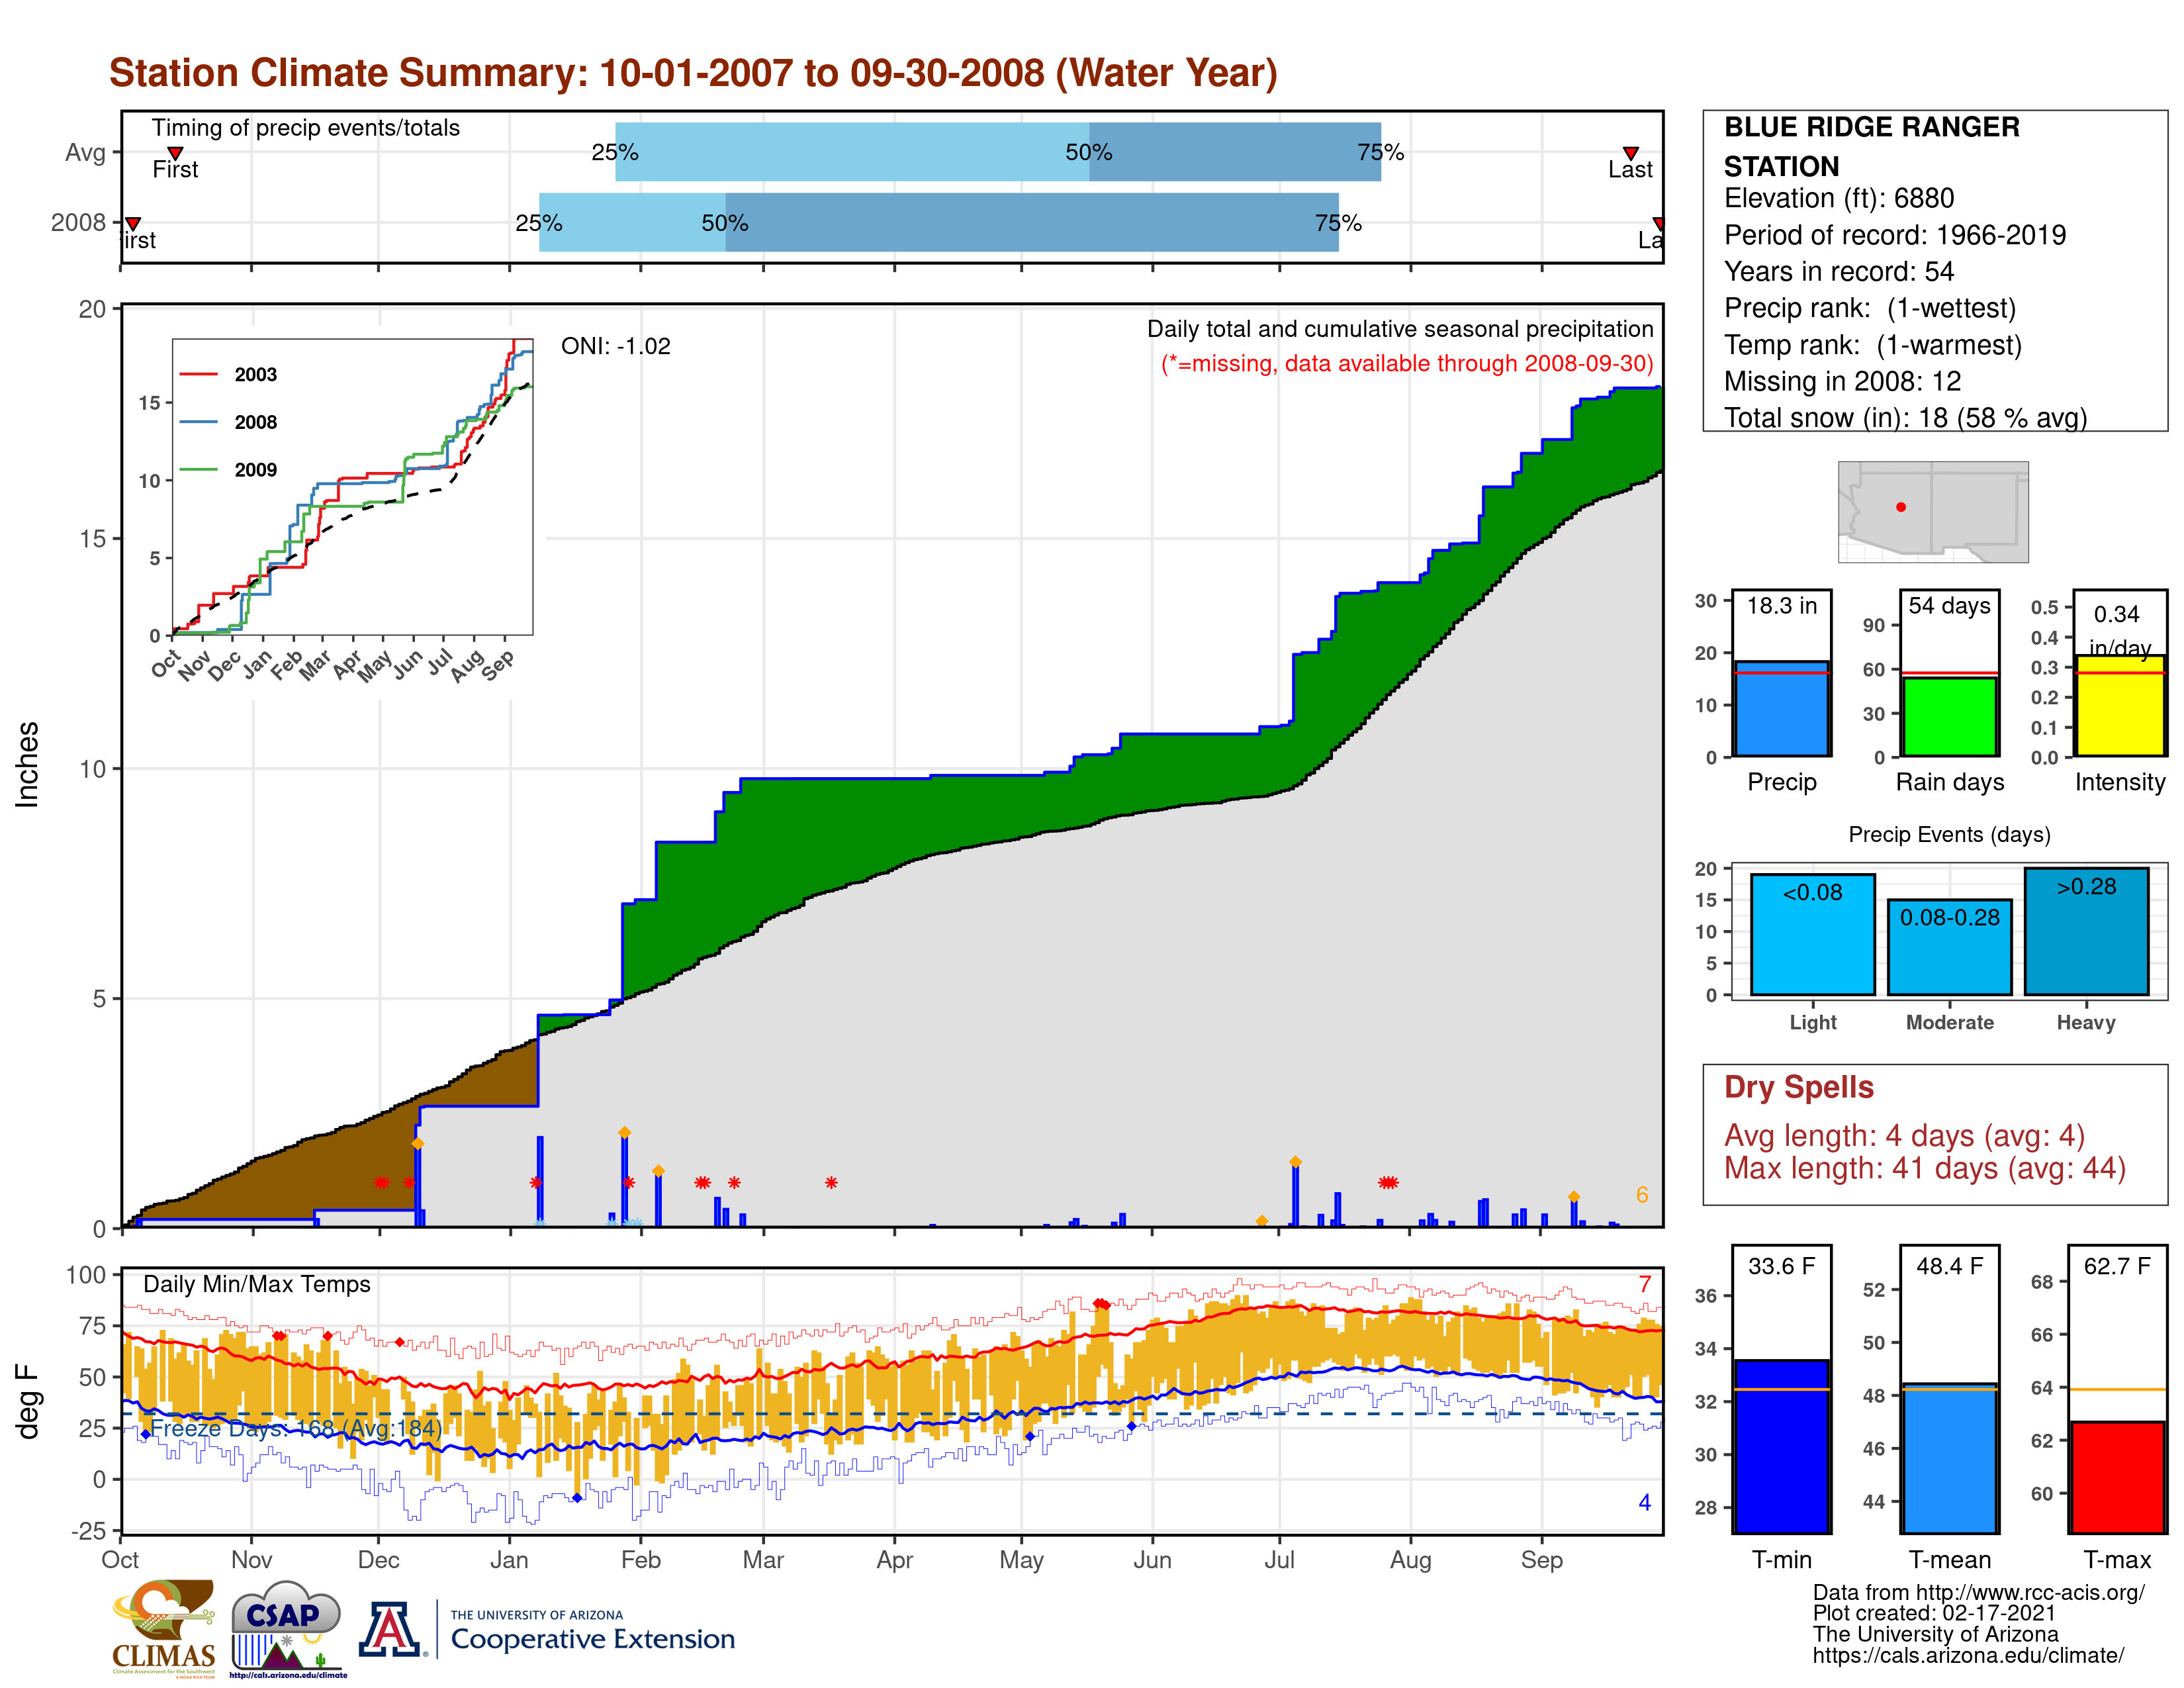Click the 2008 'First' red triangle marker

tap(132, 223)
